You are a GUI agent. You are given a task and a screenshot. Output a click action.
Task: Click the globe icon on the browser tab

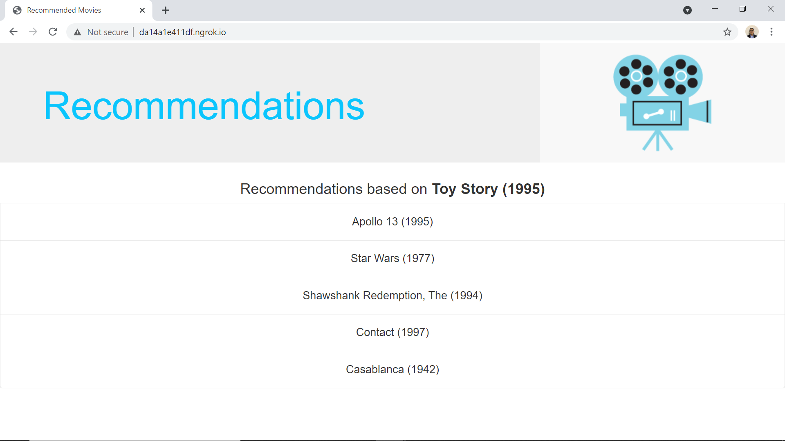click(x=17, y=10)
